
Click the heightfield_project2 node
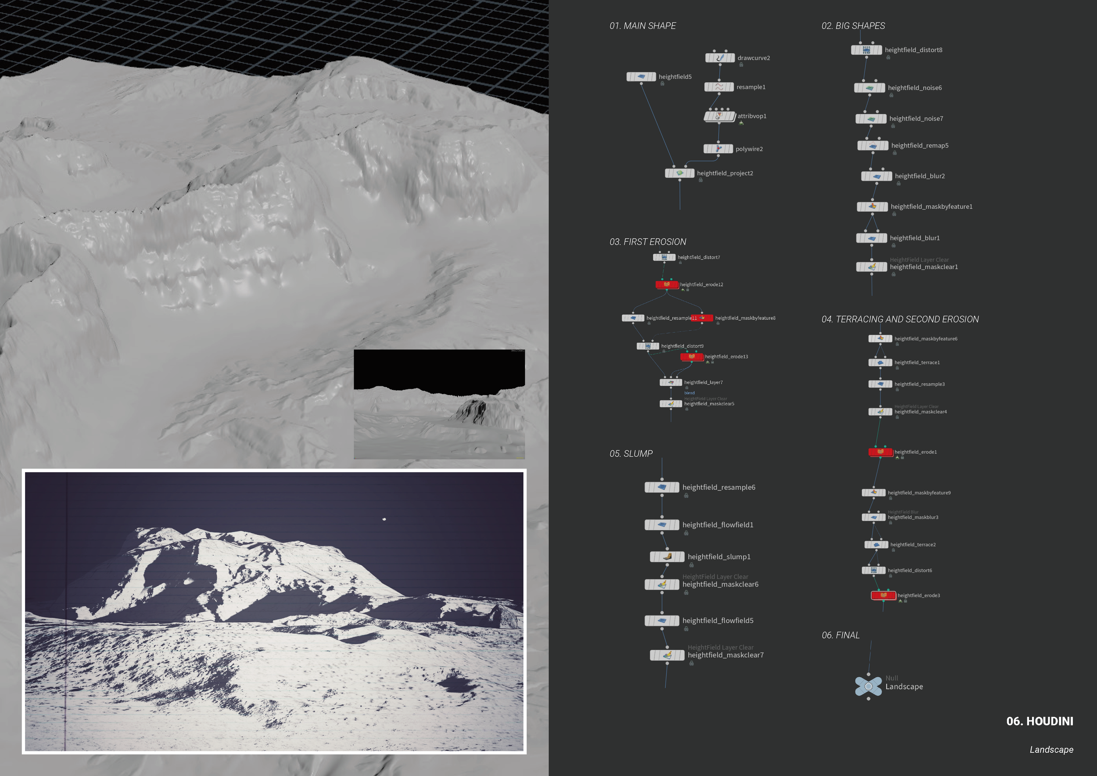click(x=679, y=173)
